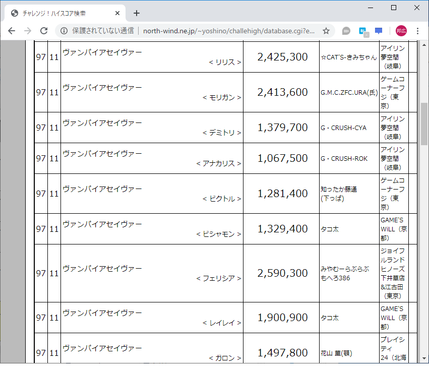
Task: Click player name ☆CAT'S-きみちゃん
Action: click(x=349, y=57)
